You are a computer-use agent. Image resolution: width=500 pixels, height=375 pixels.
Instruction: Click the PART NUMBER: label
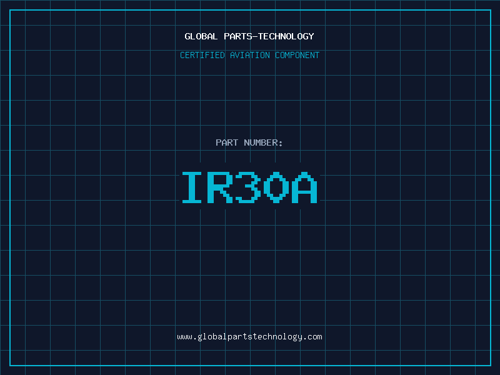point(249,142)
